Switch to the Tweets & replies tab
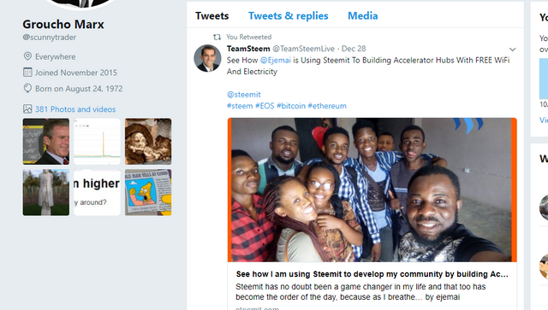Image resolution: width=548 pixels, height=310 pixels. tap(289, 15)
